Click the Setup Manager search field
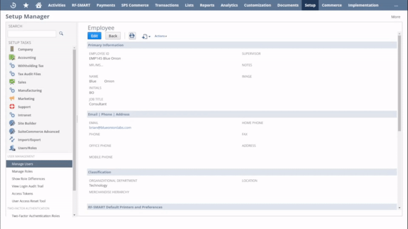408x229 pixels. click(x=32, y=34)
